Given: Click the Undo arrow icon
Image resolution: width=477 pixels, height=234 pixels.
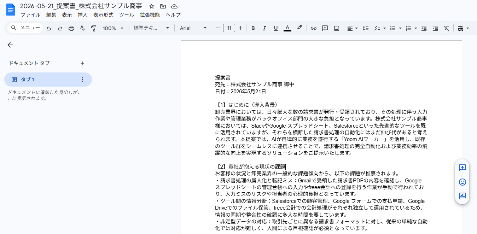Looking at the screenshot, I should (x=49, y=28).
